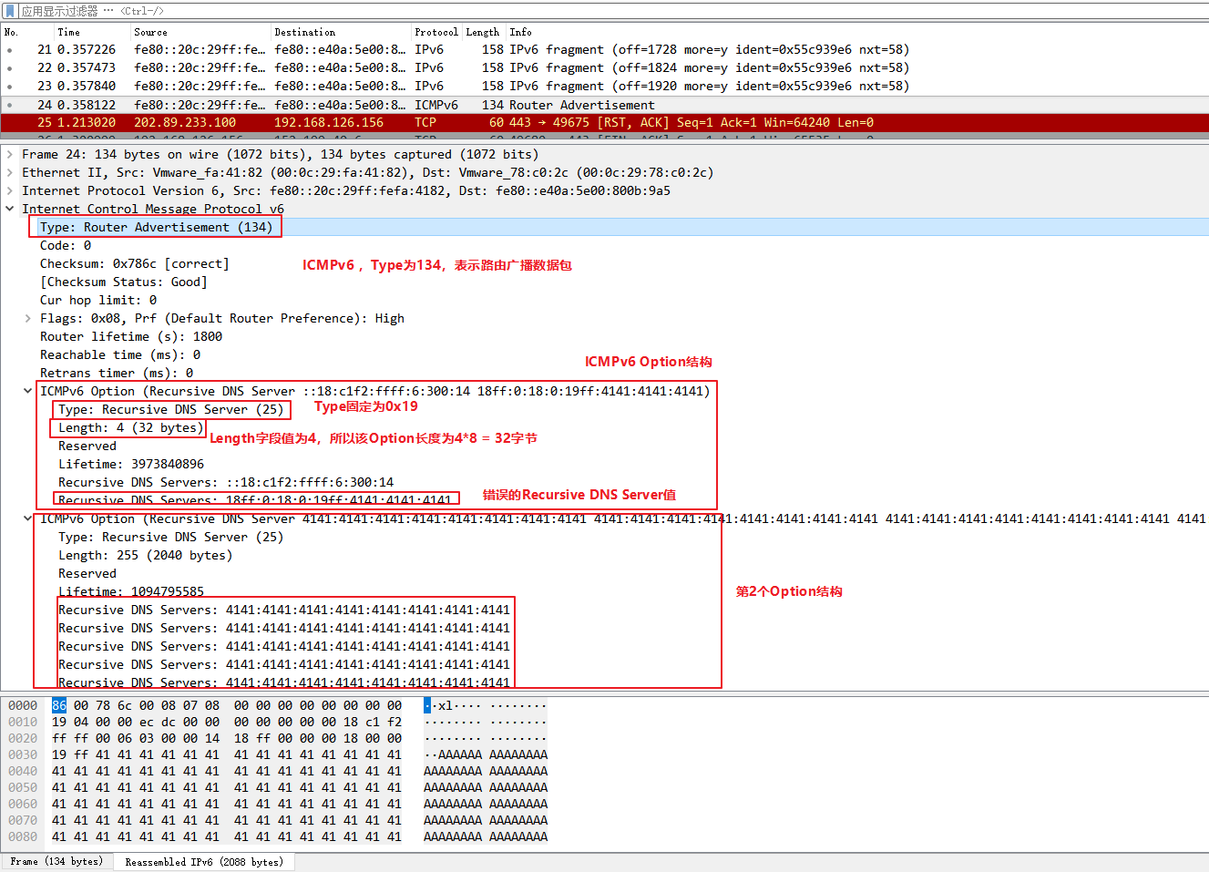
Task: Select Length: 255 (2040 bytes) field
Action: pyautogui.click(x=146, y=555)
